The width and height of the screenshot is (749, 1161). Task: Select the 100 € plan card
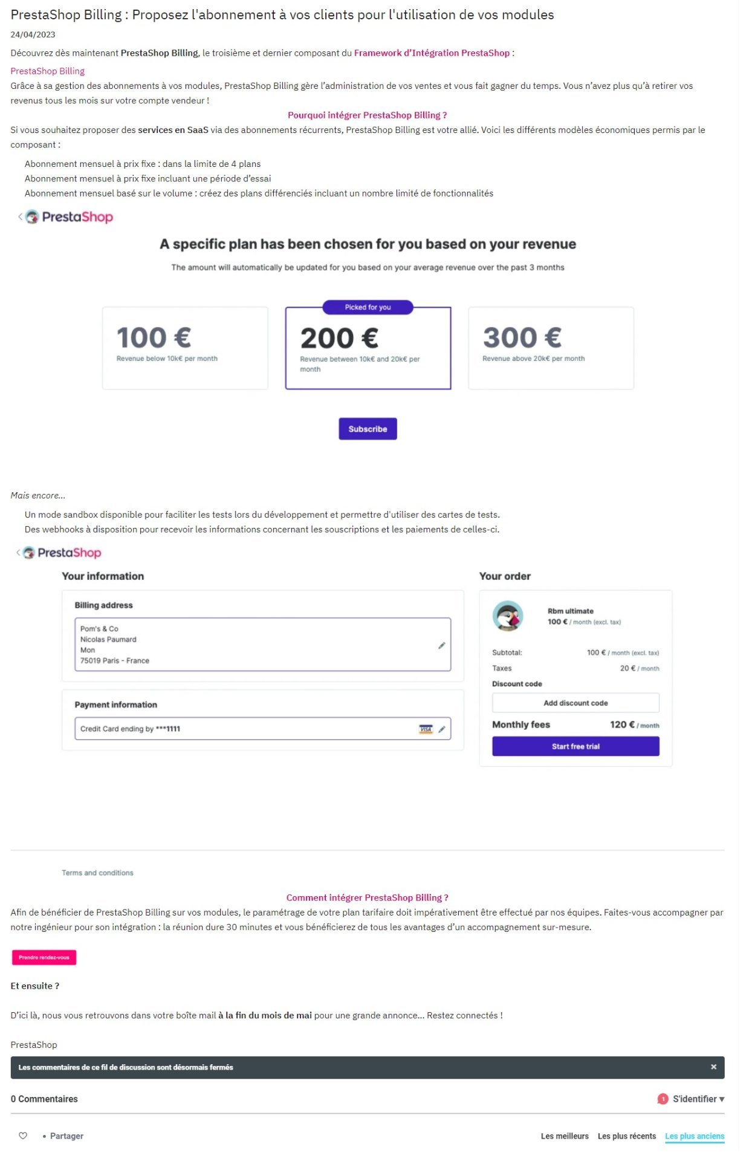pyautogui.click(x=184, y=348)
